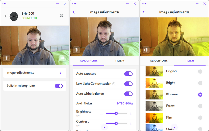
Task: Click down arrow to show more filters
Action: 174,127
